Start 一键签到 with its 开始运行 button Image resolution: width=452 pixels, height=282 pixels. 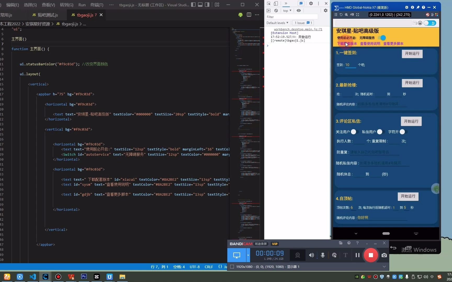click(412, 54)
